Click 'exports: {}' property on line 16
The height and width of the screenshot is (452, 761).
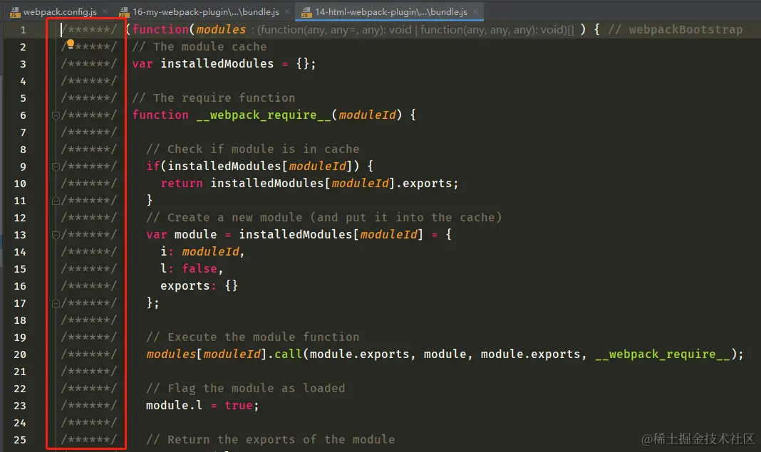[x=199, y=285]
